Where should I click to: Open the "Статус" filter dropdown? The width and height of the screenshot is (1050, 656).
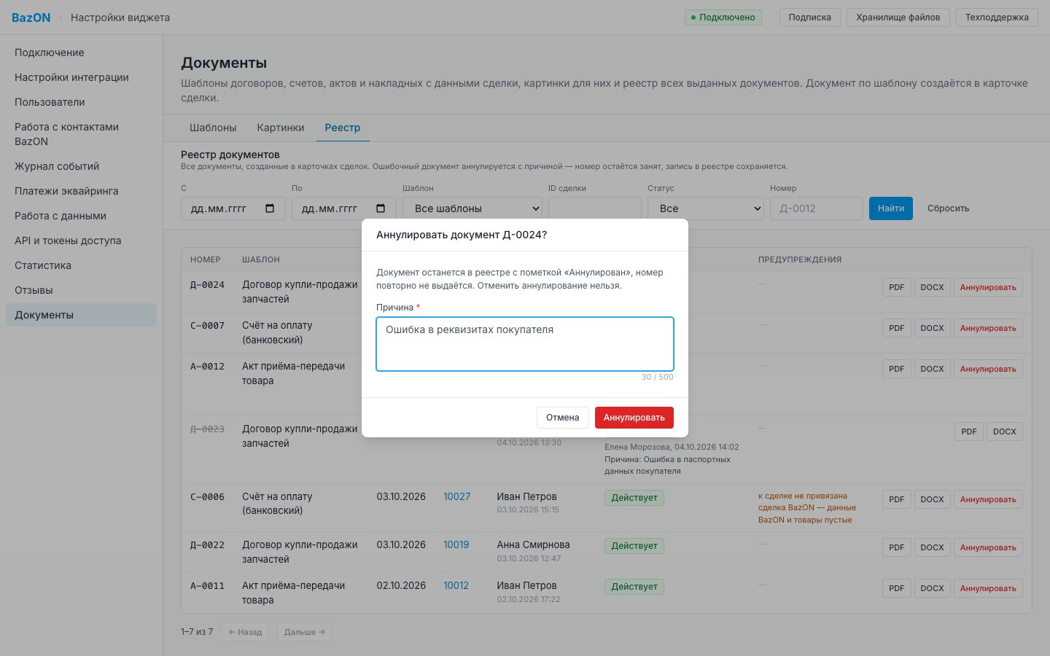click(706, 208)
